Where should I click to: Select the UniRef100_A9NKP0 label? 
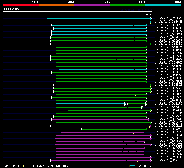pos(168,94)
